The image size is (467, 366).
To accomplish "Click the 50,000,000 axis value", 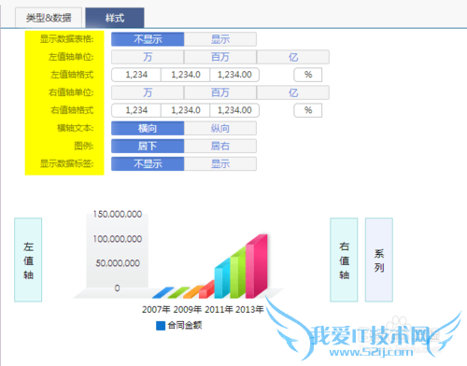I will [118, 263].
